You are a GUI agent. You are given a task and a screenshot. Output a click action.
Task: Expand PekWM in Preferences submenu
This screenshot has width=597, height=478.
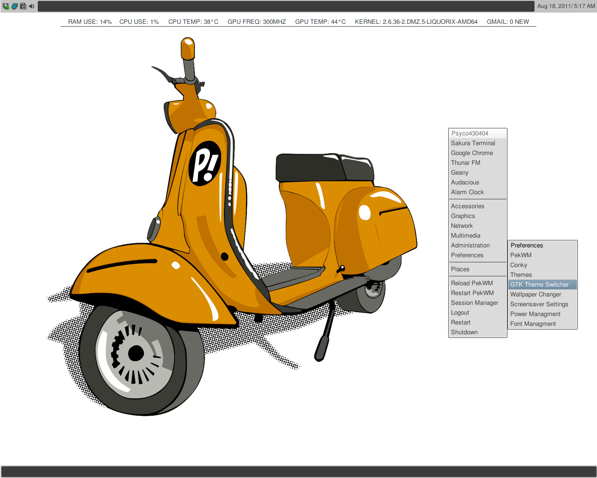pyautogui.click(x=542, y=255)
